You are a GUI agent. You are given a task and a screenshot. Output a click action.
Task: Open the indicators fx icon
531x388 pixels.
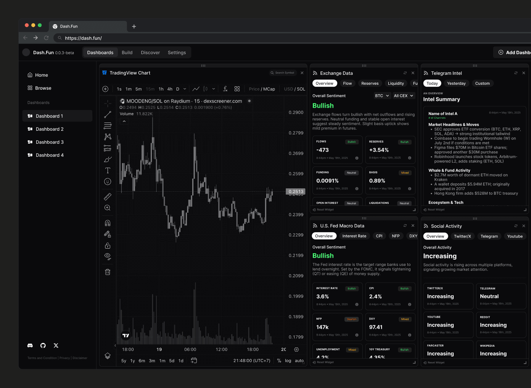[225, 89]
